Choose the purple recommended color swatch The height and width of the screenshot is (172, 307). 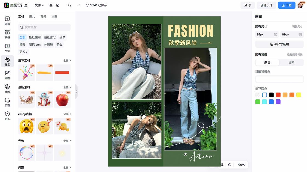click(x=278, y=102)
